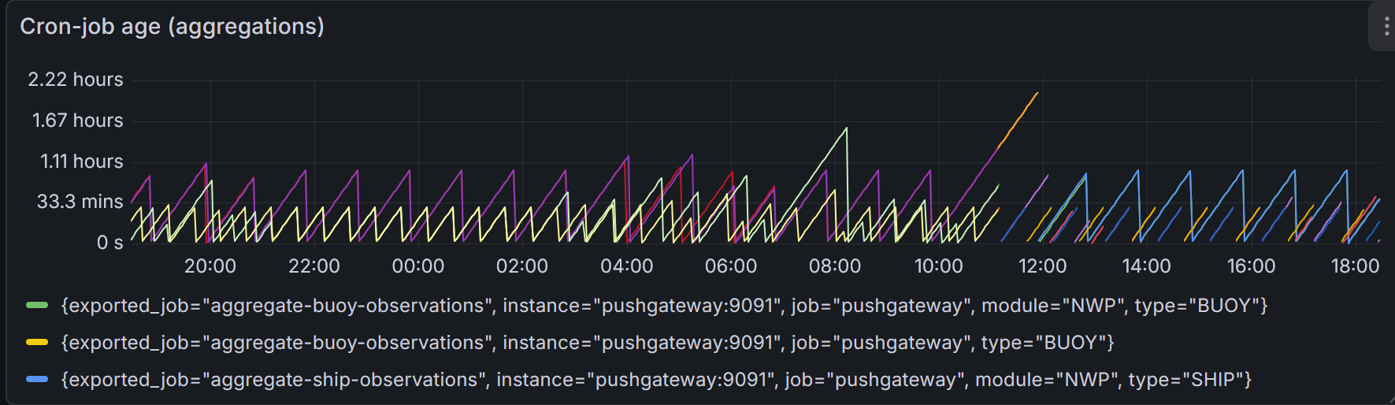Viewport: 1395px width, 405px height.
Task: Toggle the aggregate-buoy-observations module="NWP" legend series
Action: (x=664, y=306)
